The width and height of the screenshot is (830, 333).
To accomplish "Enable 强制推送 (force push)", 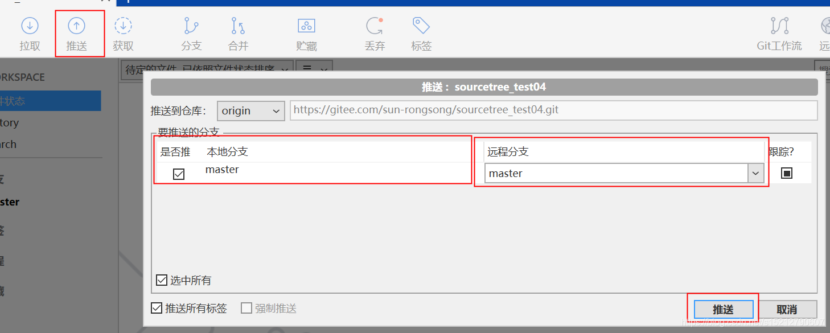I will click(246, 307).
